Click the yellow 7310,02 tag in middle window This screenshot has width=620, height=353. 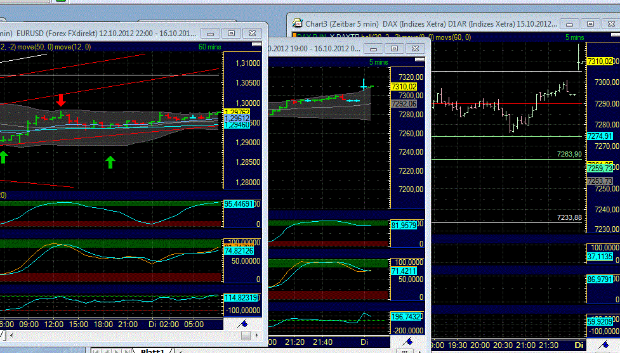point(404,86)
